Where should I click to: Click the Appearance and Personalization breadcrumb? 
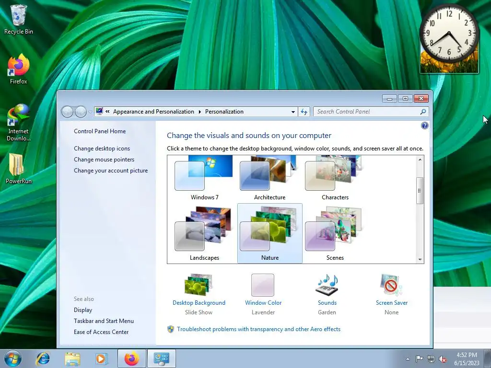pyautogui.click(x=153, y=112)
